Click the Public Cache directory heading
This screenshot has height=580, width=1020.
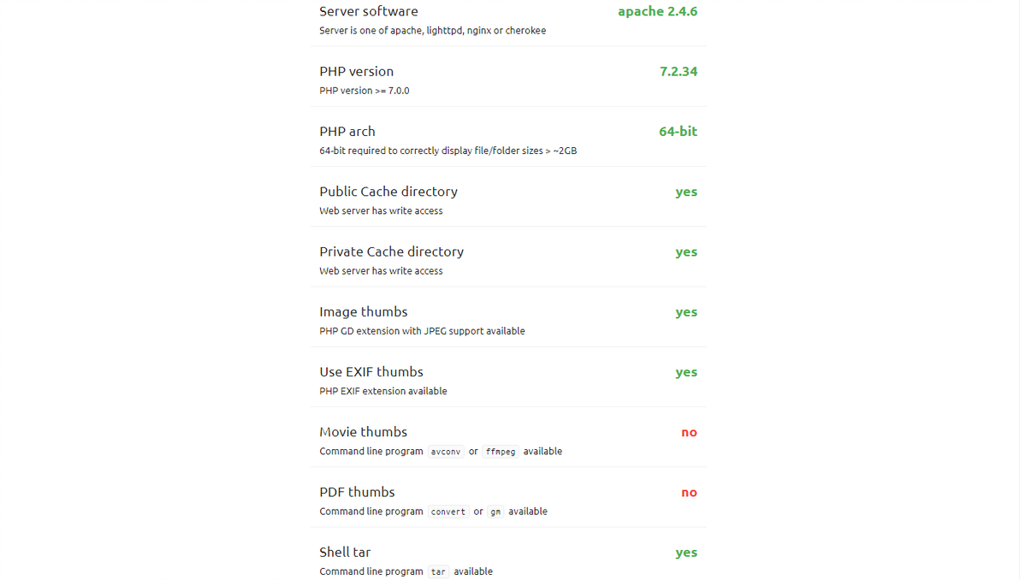pyautogui.click(x=388, y=192)
